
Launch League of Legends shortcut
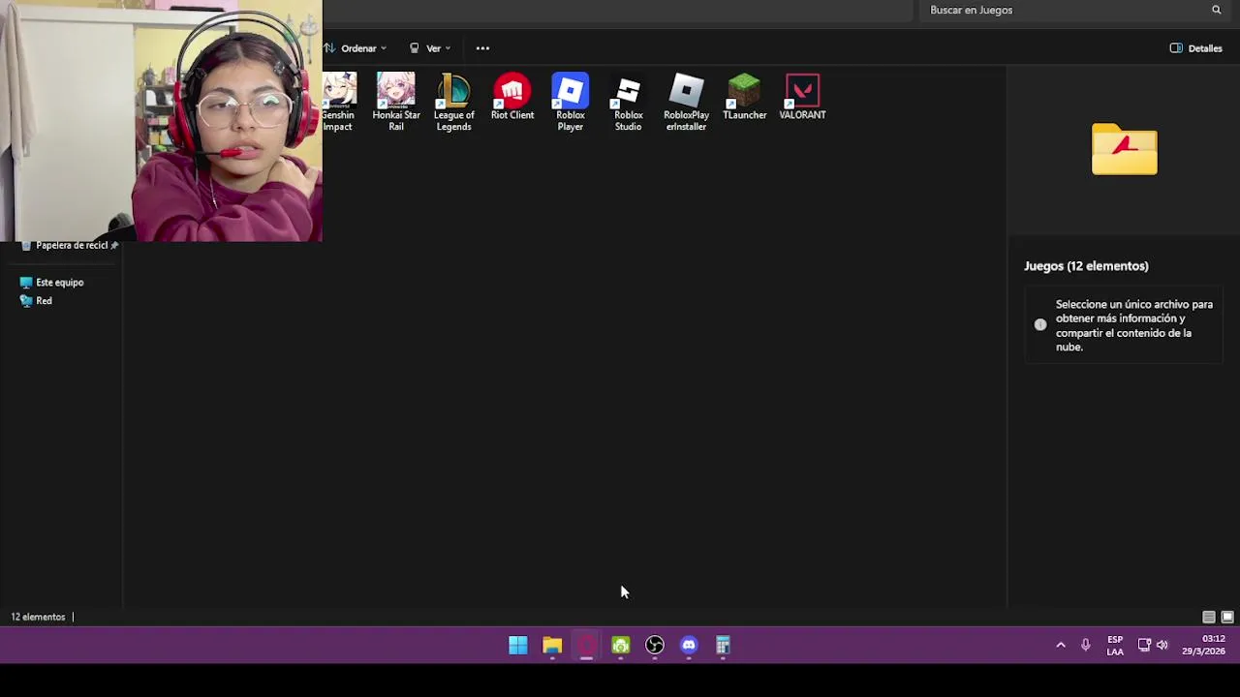[x=453, y=103]
